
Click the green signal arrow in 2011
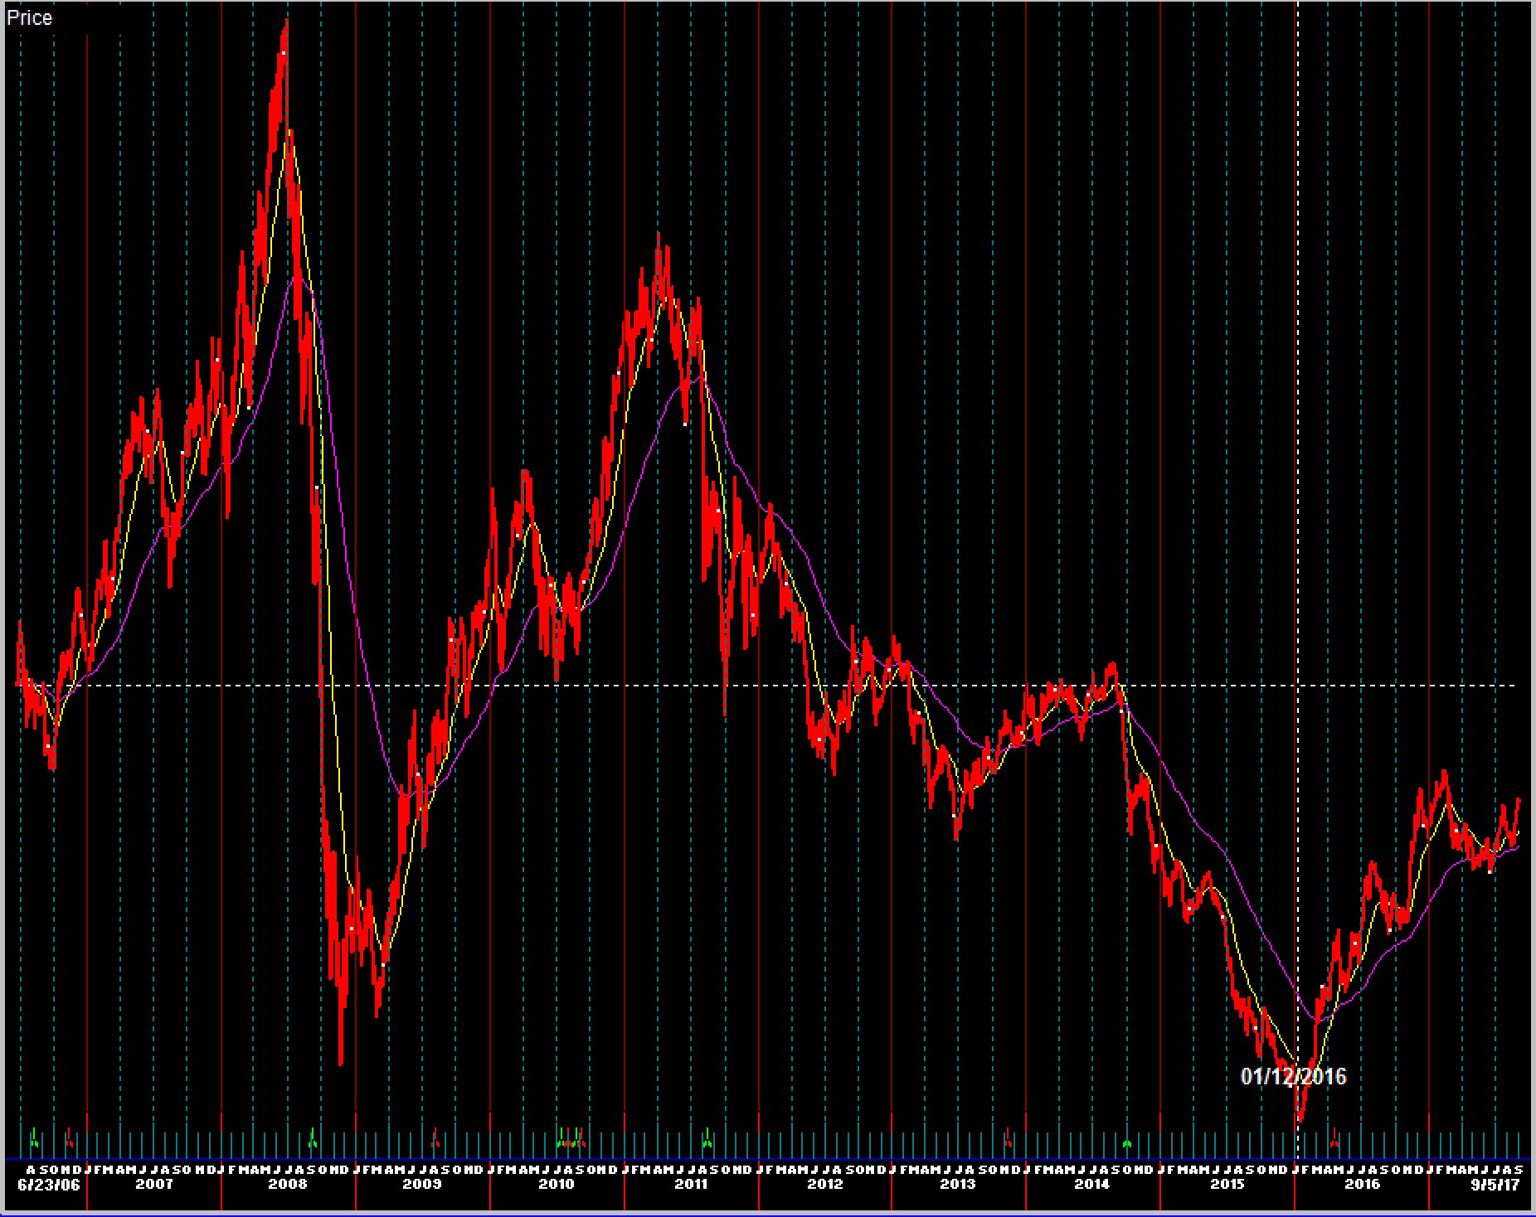pos(707,1139)
